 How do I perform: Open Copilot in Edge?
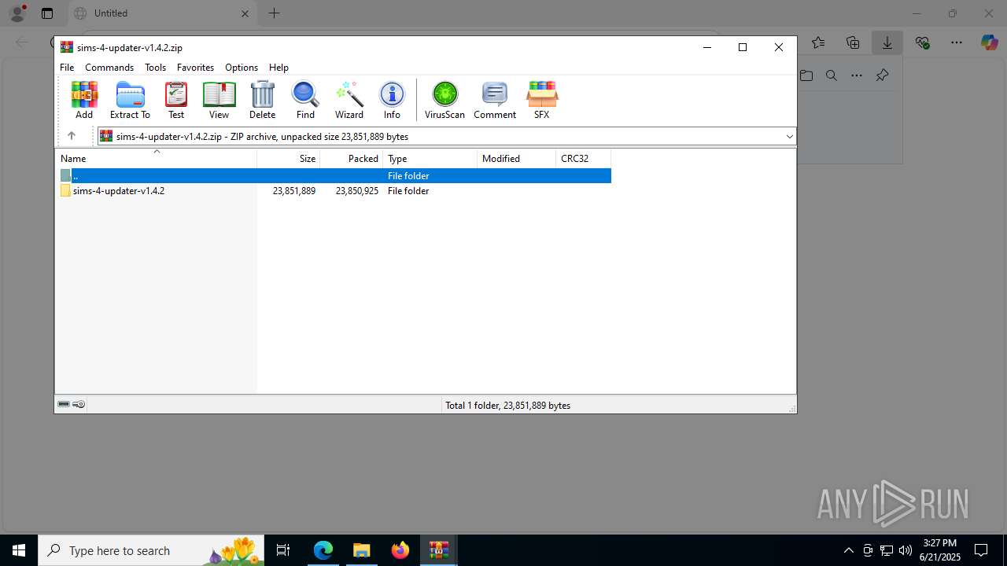click(989, 42)
